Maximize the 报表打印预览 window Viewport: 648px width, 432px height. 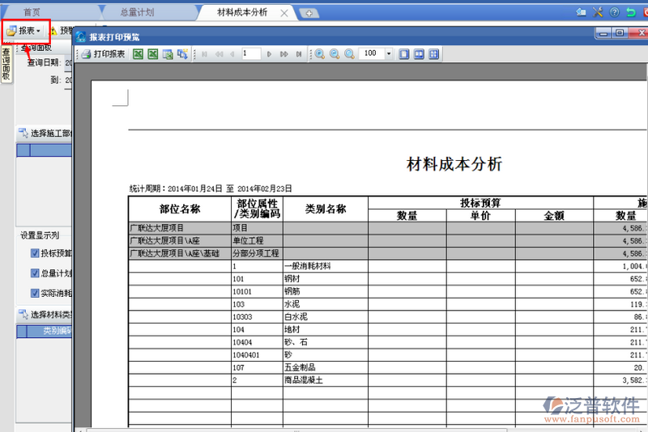click(x=620, y=33)
